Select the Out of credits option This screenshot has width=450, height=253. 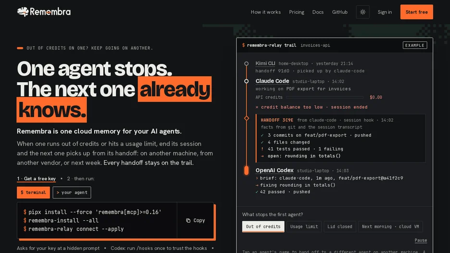coord(263,226)
